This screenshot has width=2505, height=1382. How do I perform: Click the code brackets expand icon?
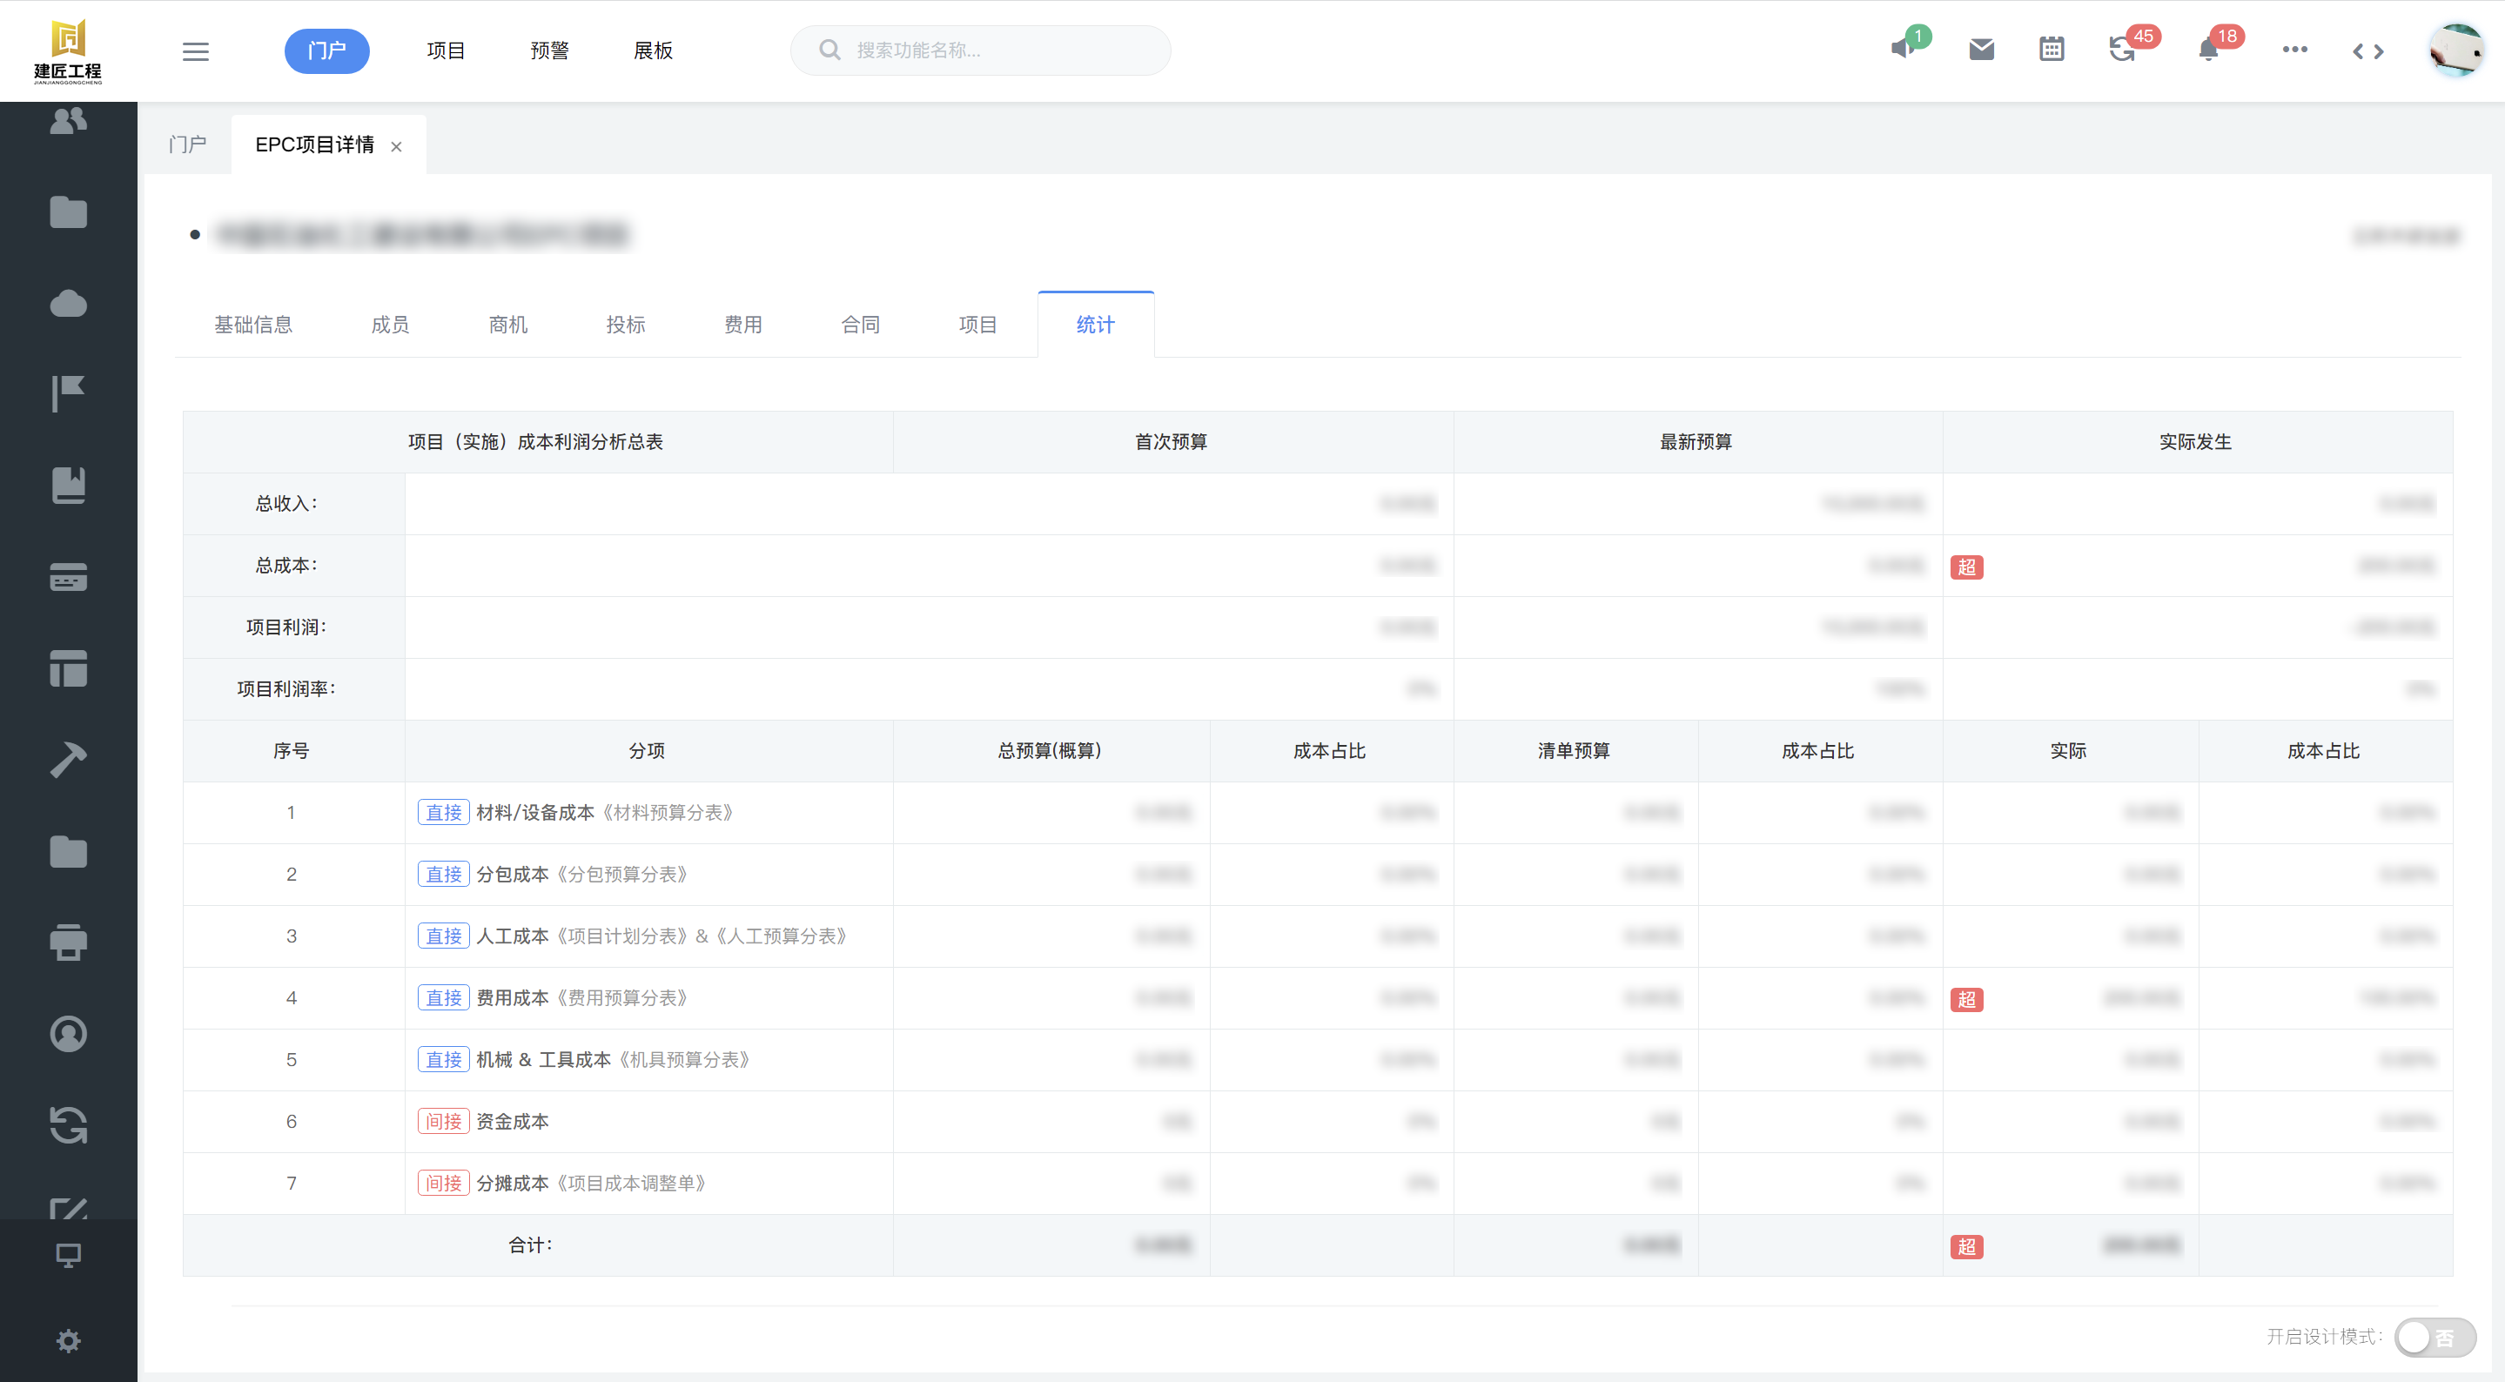[2367, 51]
